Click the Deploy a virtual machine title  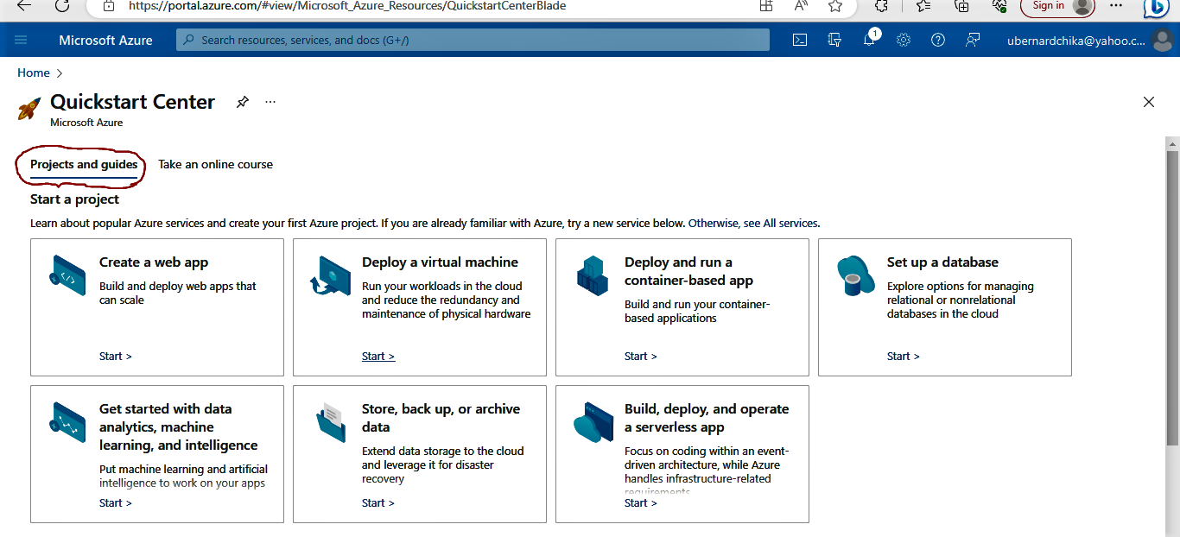440,262
